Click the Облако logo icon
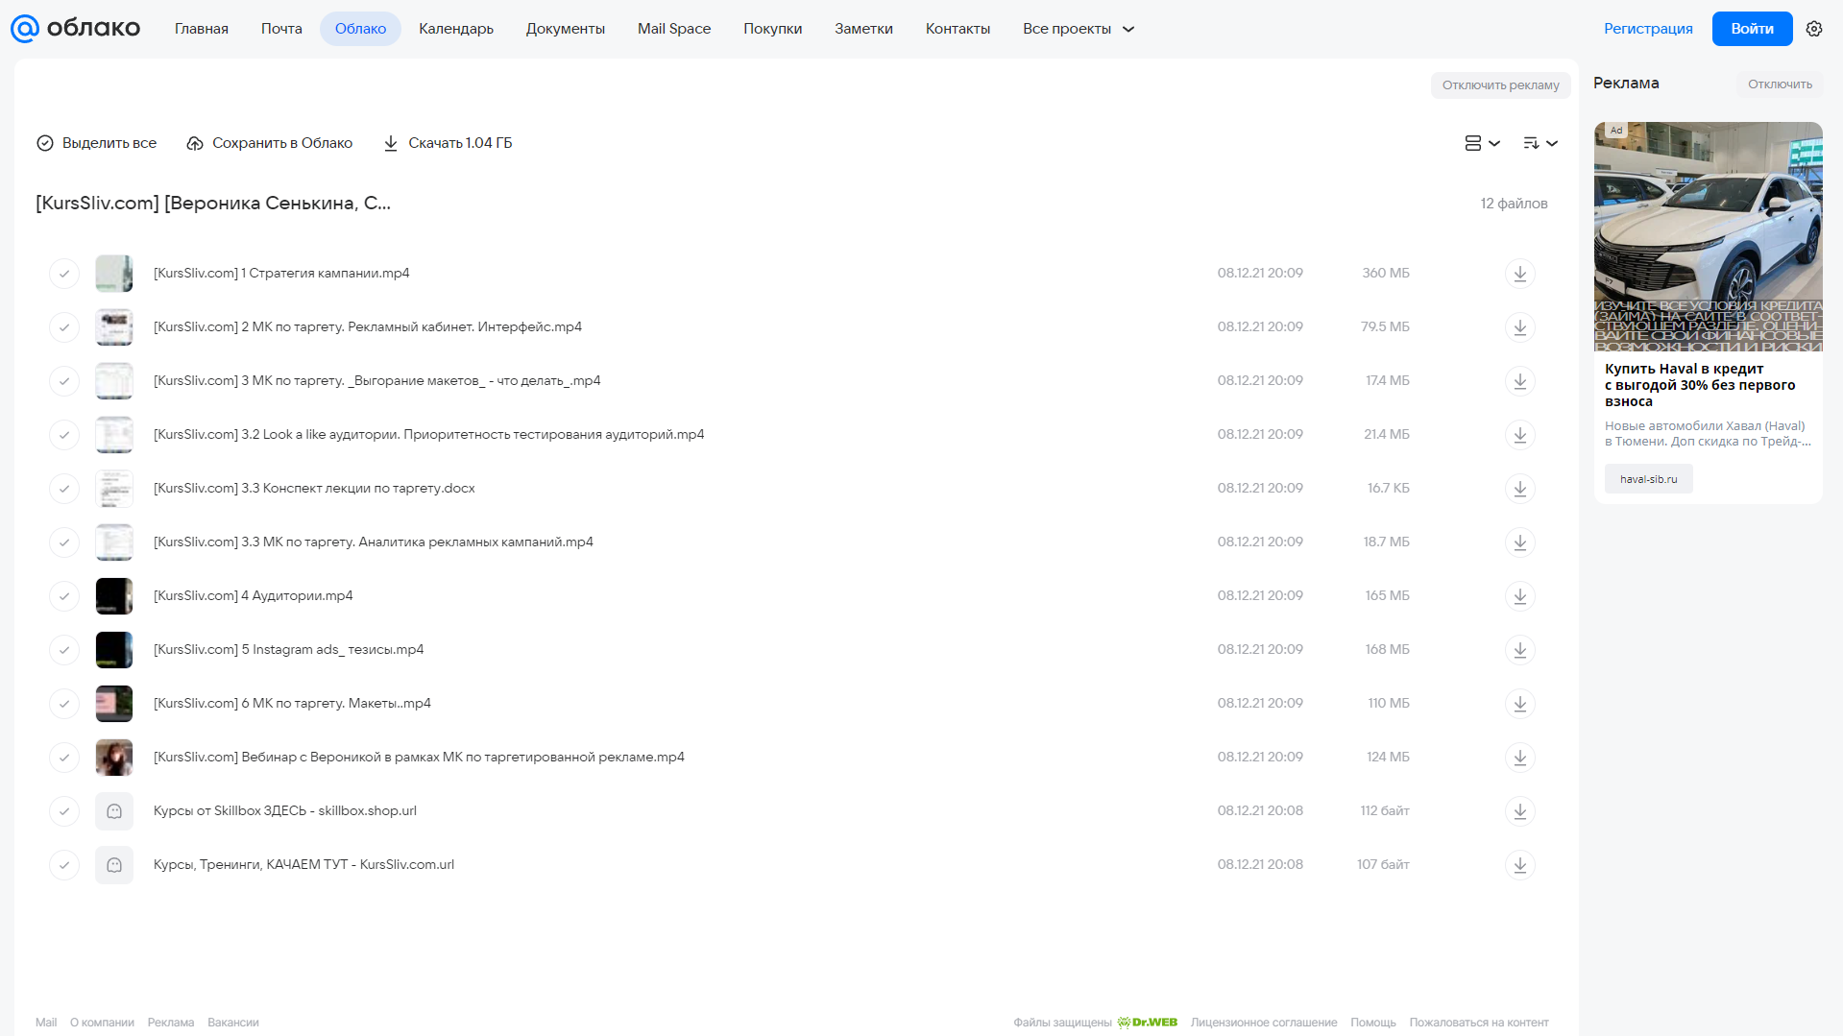1843x1036 pixels. (25, 29)
